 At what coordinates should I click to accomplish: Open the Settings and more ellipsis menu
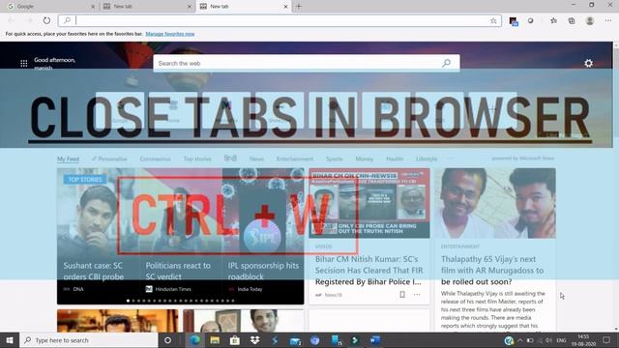pyautogui.click(x=608, y=20)
